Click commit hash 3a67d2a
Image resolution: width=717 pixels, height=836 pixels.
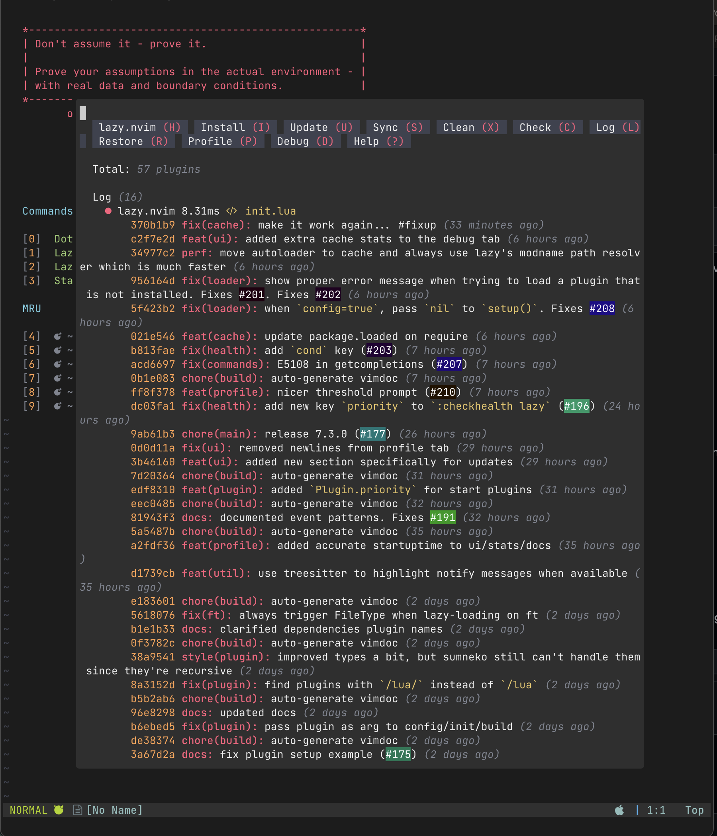pos(153,754)
